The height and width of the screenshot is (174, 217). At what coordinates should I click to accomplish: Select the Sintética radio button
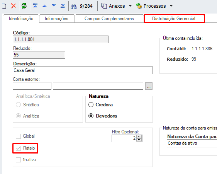pyautogui.click(x=18, y=105)
